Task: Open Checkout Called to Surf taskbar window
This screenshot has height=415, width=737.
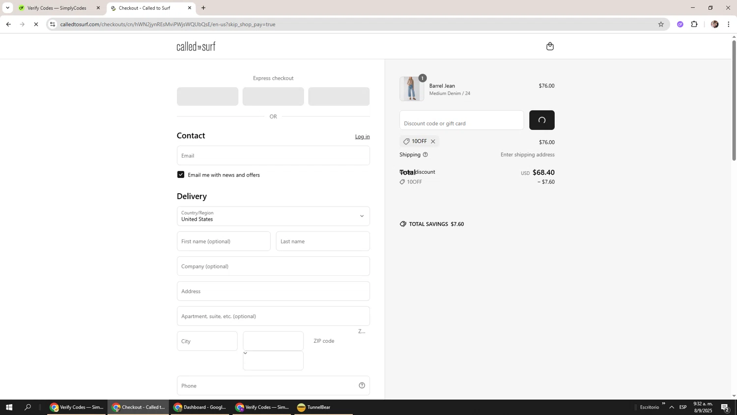Action: [x=138, y=407]
